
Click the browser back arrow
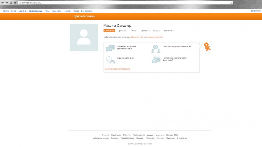point(2,2)
